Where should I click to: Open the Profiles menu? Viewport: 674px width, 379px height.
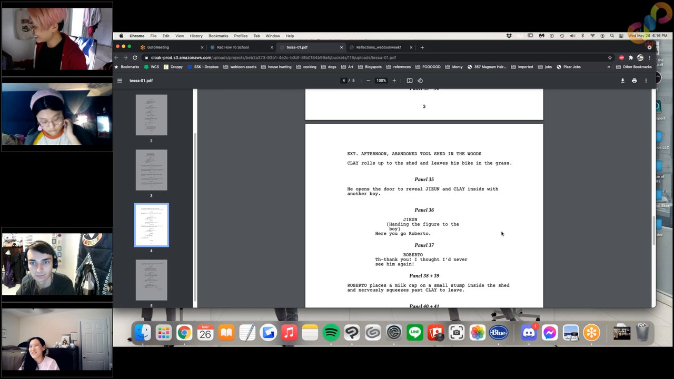point(241,36)
